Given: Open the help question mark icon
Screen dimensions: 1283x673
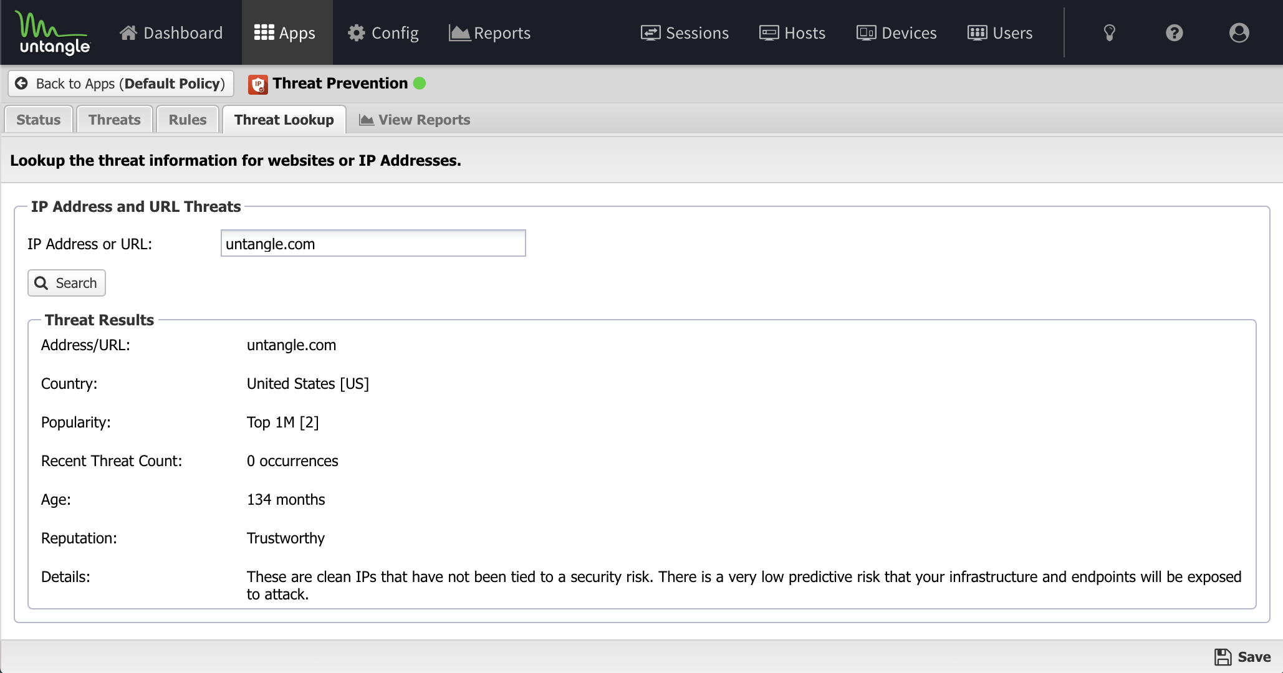Looking at the screenshot, I should click(x=1175, y=32).
